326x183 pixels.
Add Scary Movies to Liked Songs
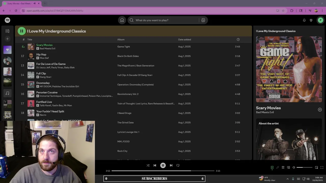tap(320, 110)
